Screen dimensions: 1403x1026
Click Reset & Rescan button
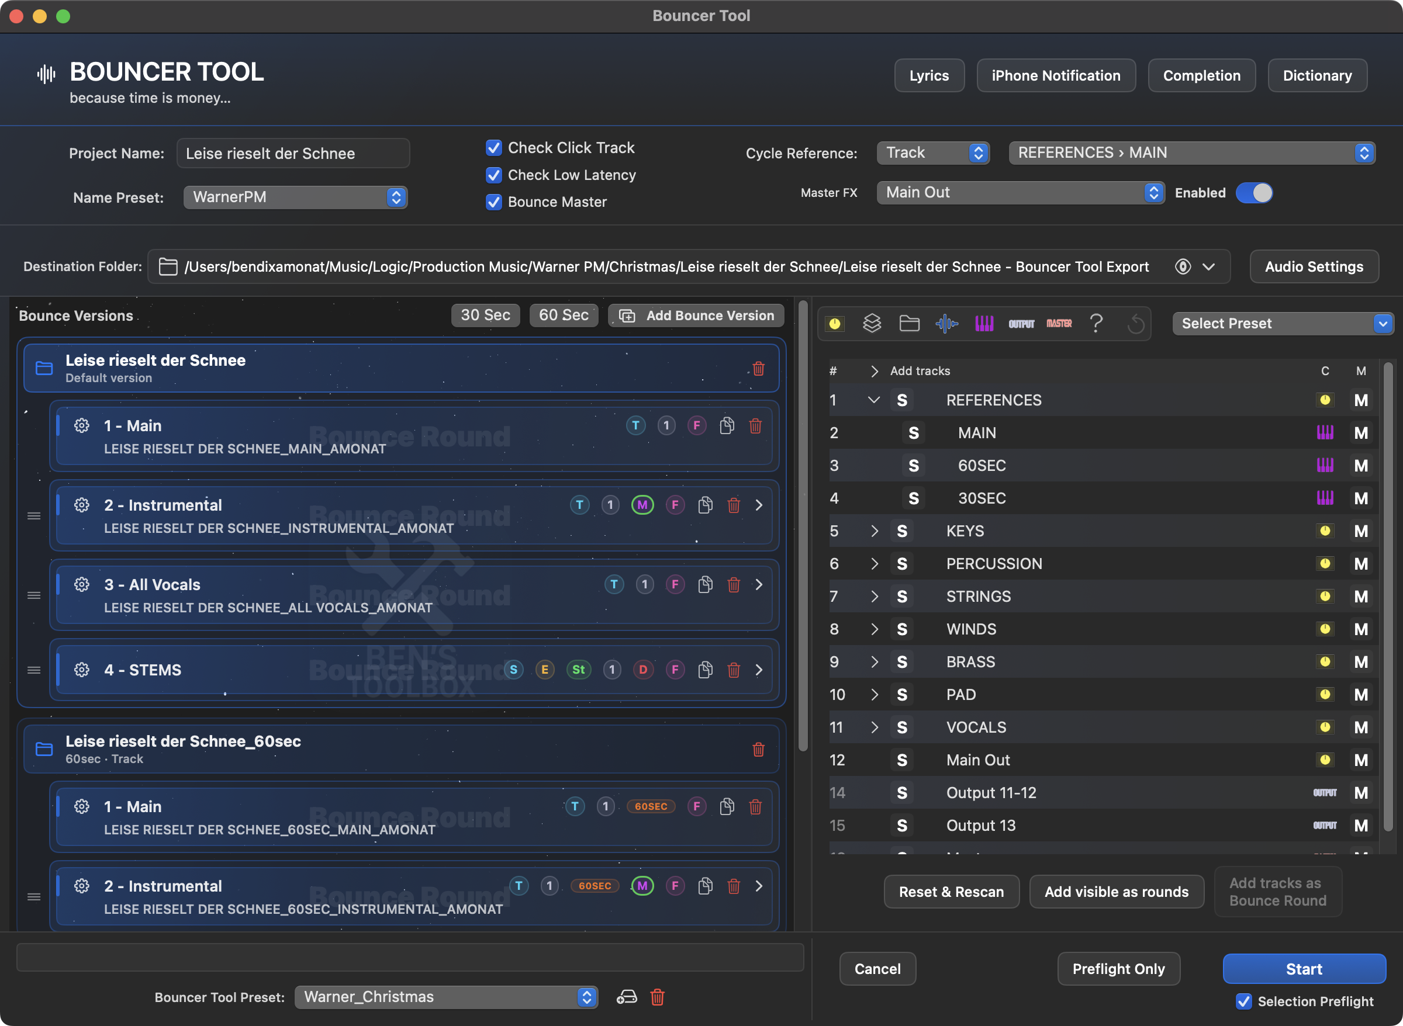click(x=951, y=891)
